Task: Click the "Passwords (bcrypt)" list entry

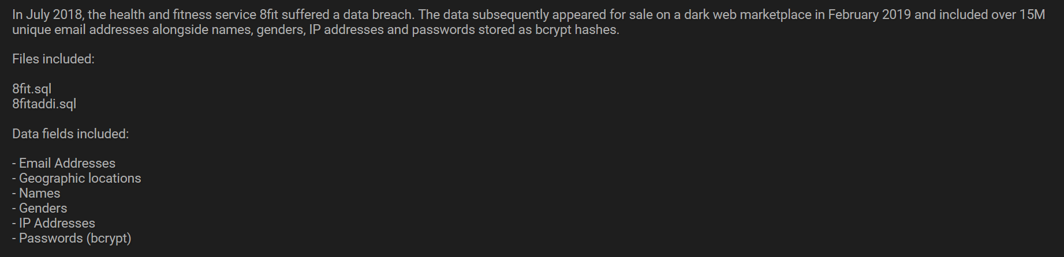Action: click(75, 238)
